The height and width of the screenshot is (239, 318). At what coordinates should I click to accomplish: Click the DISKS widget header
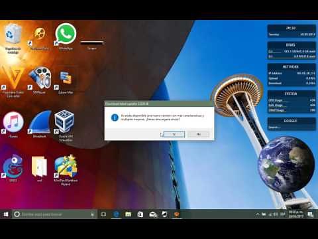coord(291,45)
